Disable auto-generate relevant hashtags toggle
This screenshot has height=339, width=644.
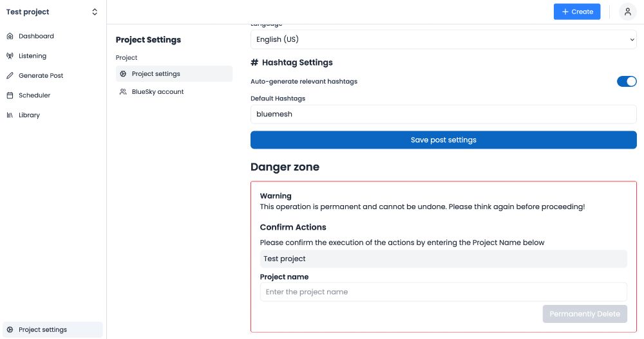626,82
